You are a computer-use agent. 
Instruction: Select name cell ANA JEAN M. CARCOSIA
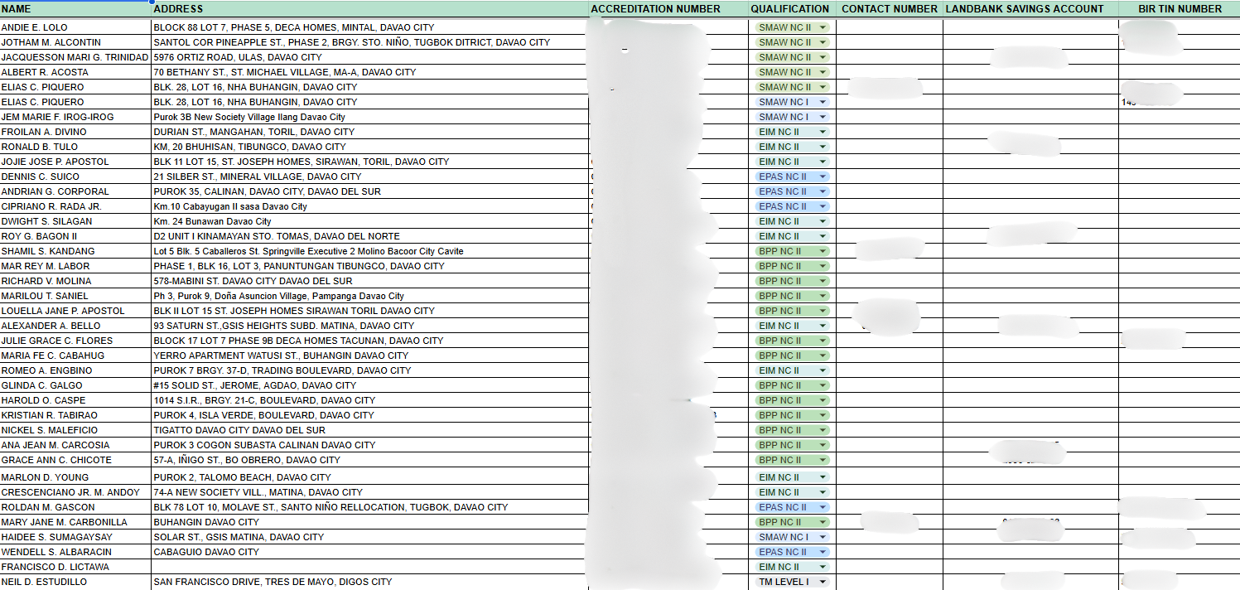[75, 445]
